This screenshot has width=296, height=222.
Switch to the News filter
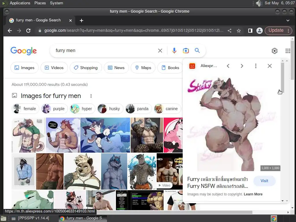[x=116, y=68]
